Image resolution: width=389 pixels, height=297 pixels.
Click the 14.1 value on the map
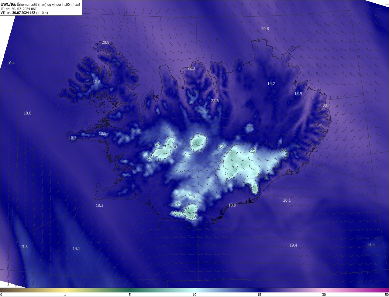(76, 248)
